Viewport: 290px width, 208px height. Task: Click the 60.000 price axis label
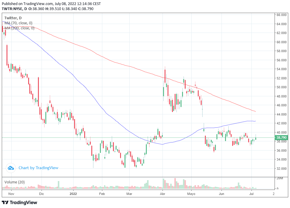click(x=281, y=42)
